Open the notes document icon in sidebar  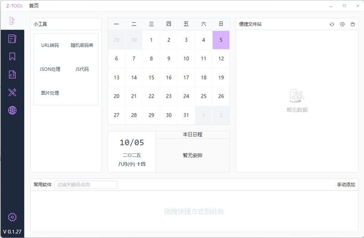click(x=12, y=39)
